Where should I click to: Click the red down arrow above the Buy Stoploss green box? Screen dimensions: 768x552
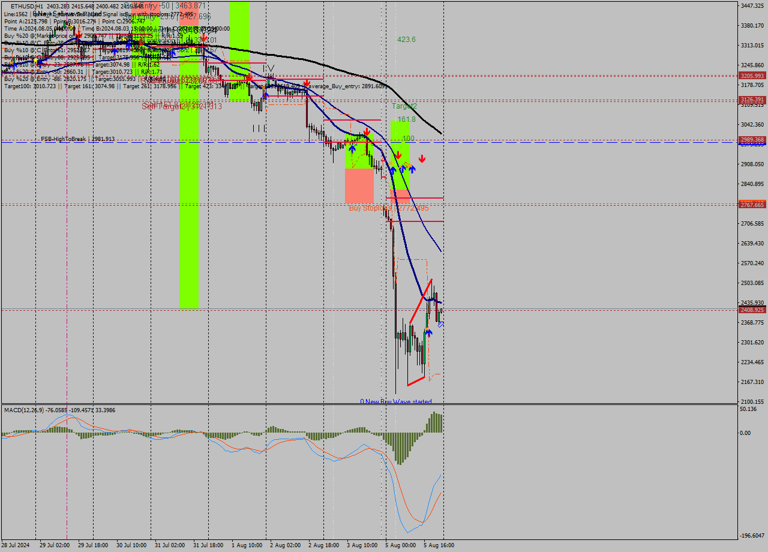367,132
